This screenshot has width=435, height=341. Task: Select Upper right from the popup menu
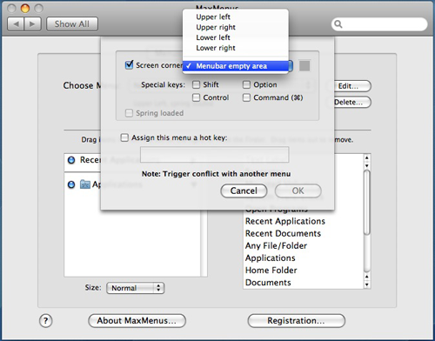coord(236,27)
